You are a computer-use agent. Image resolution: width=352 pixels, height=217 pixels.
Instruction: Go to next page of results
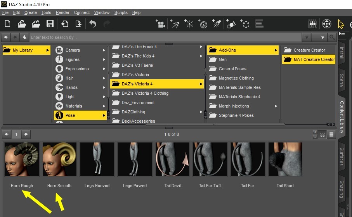[x=26, y=134]
